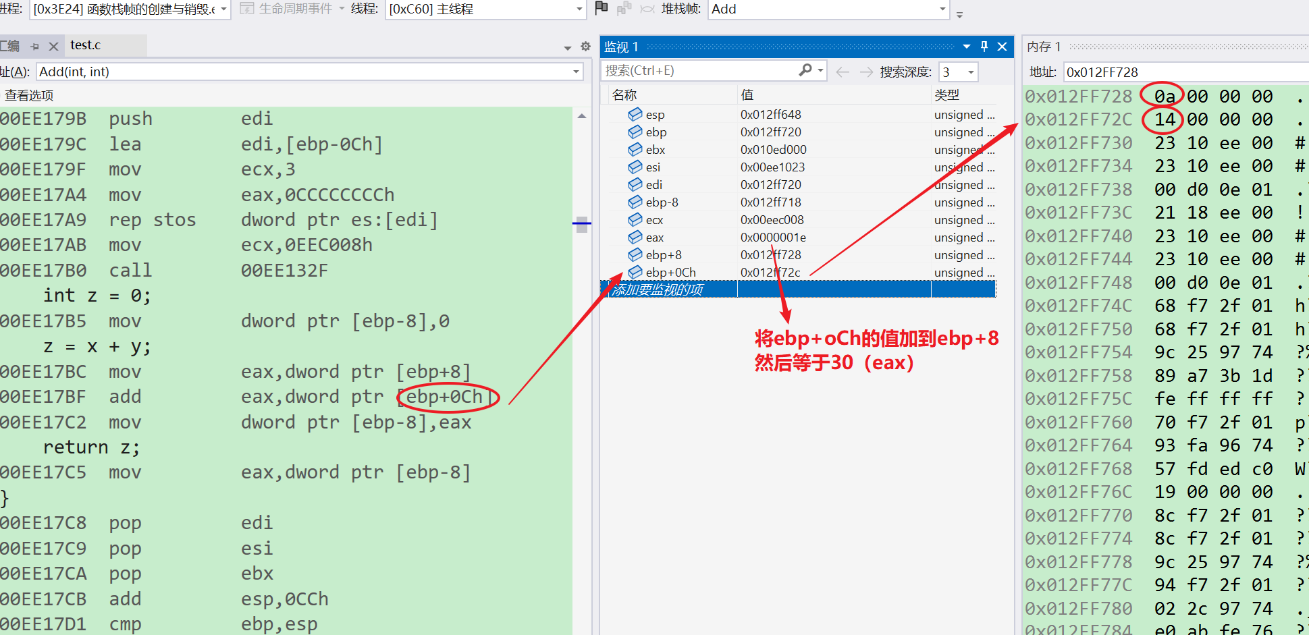Select the ebx watch row icon
1309x635 pixels.
[x=635, y=149]
